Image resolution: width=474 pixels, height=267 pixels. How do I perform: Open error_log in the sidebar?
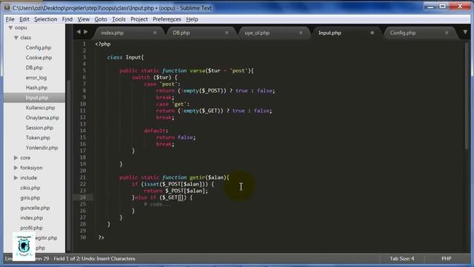36,77
